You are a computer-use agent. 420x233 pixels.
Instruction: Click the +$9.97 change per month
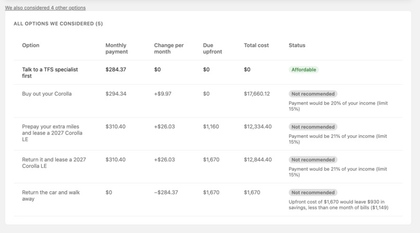(163, 94)
